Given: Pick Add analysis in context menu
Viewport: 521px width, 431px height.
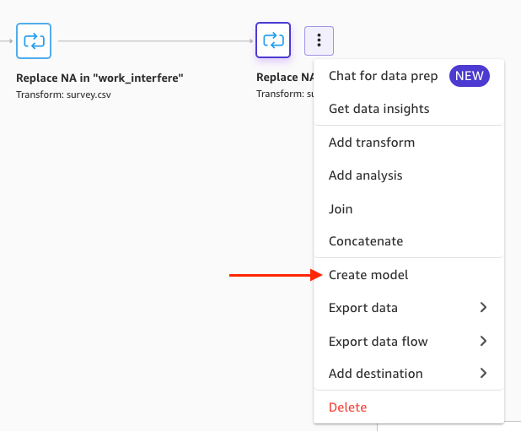Looking at the screenshot, I should [365, 175].
